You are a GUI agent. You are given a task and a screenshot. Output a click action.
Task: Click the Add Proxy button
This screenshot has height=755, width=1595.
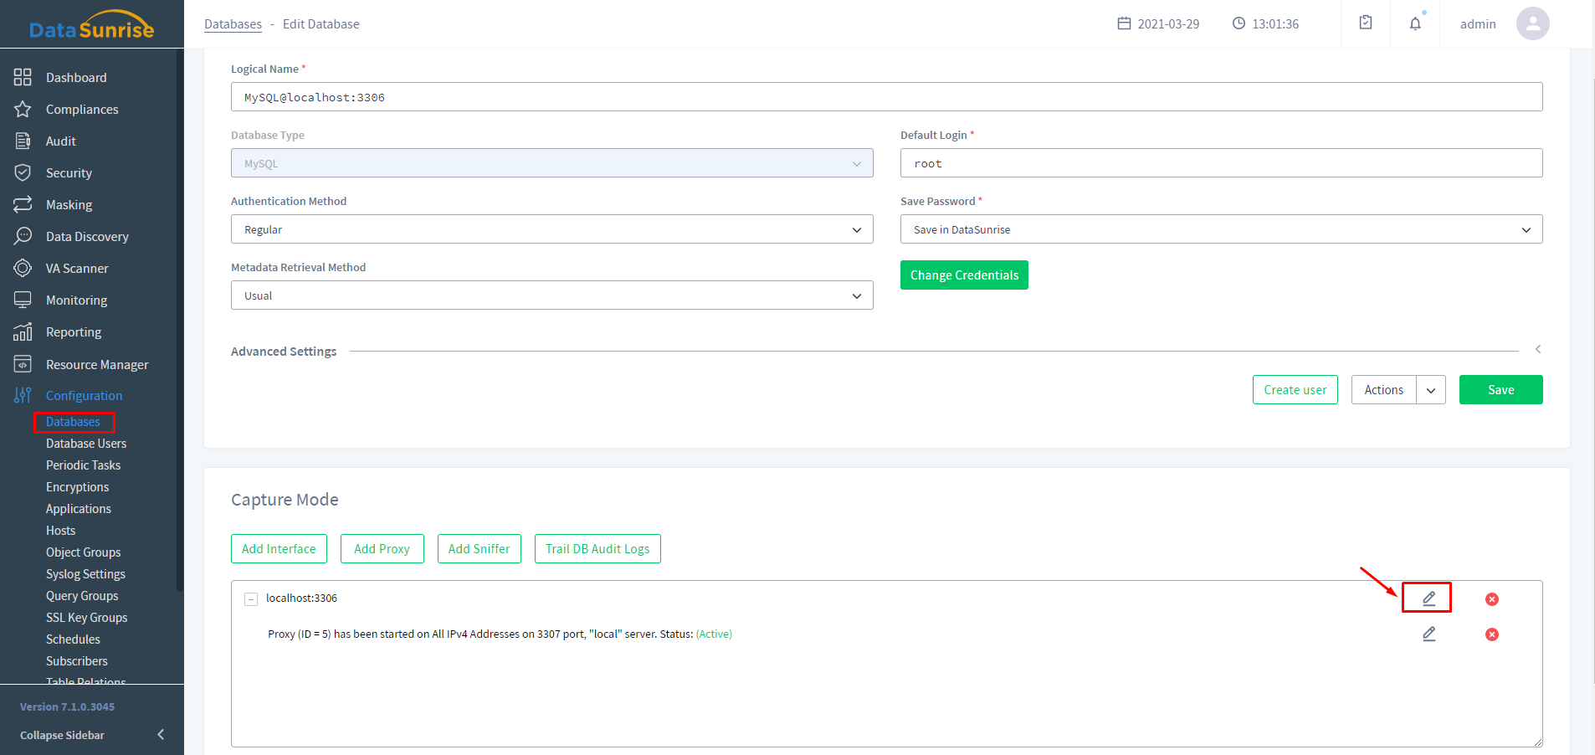tap(382, 549)
